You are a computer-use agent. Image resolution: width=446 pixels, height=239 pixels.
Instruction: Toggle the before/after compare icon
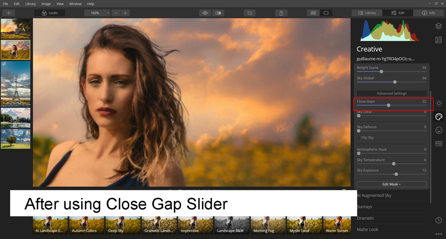(x=218, y=13)
